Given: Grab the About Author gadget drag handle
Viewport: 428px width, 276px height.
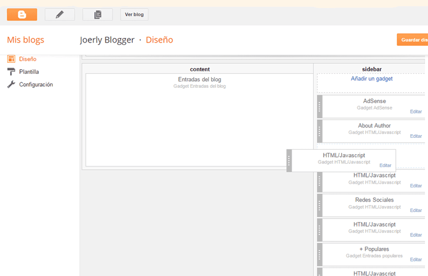Looking at the screenshot, I should (x=320, y=131).
